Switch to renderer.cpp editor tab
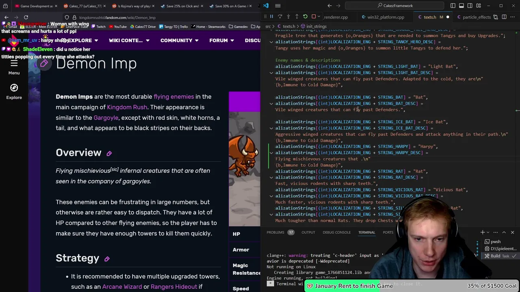The width and height of the screenshot is (520, 292). (336, 17)
